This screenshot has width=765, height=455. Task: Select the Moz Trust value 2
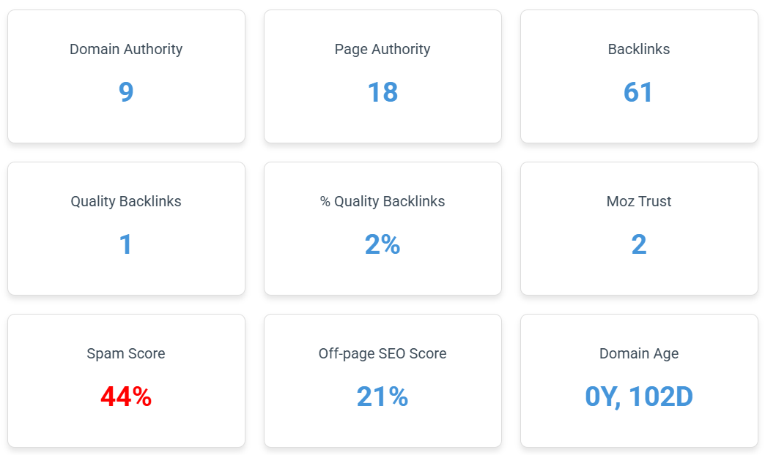[x=639, y=244]
